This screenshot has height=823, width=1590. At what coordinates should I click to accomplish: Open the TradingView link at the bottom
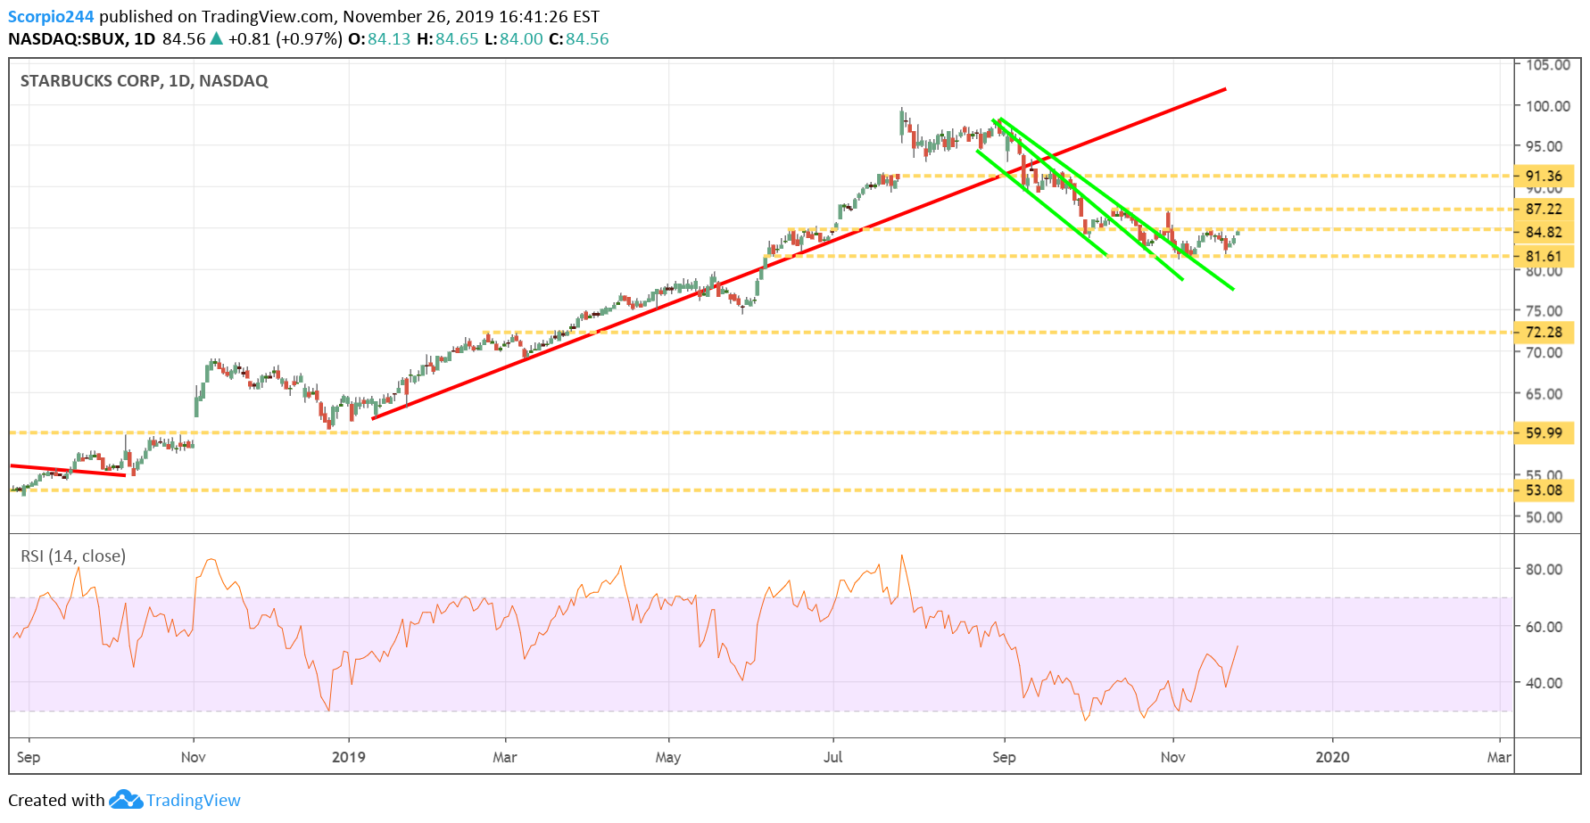point(194,800)
